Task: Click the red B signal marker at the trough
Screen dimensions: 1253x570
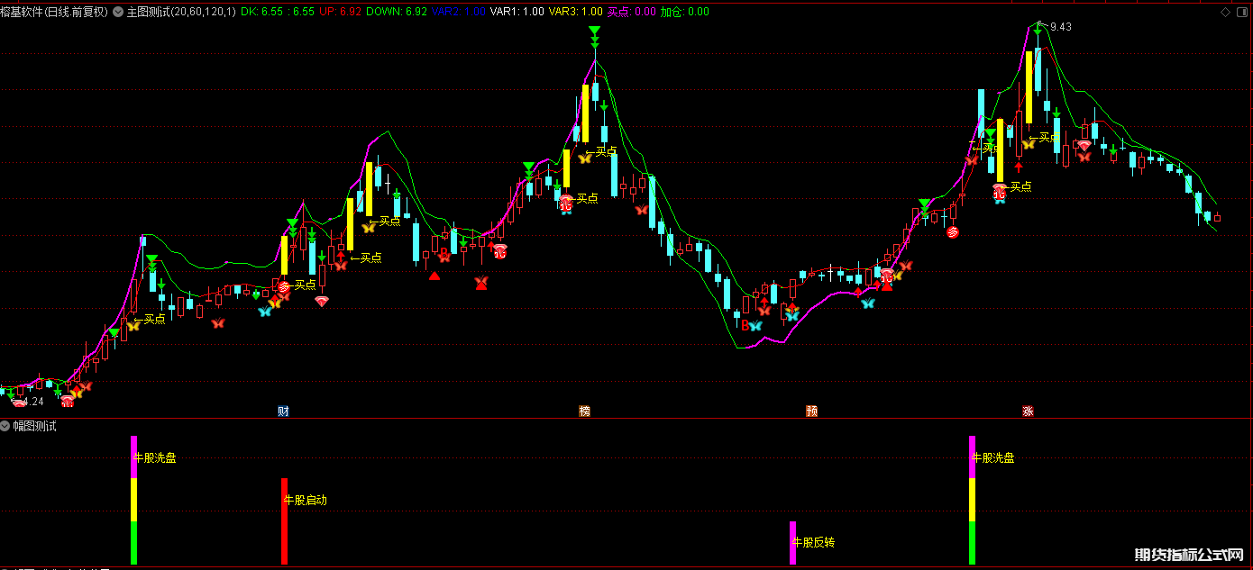Action: tap(745, 325)
